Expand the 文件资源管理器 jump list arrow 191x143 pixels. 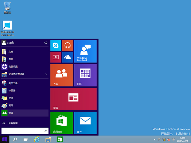[46, 74]
